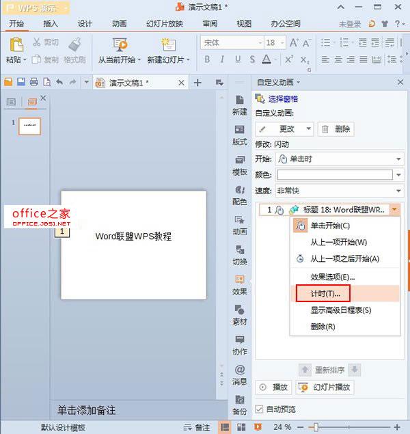The image size is (410, 434).
Task: Open the font size 18 dropdown
Action: [282, 42]
